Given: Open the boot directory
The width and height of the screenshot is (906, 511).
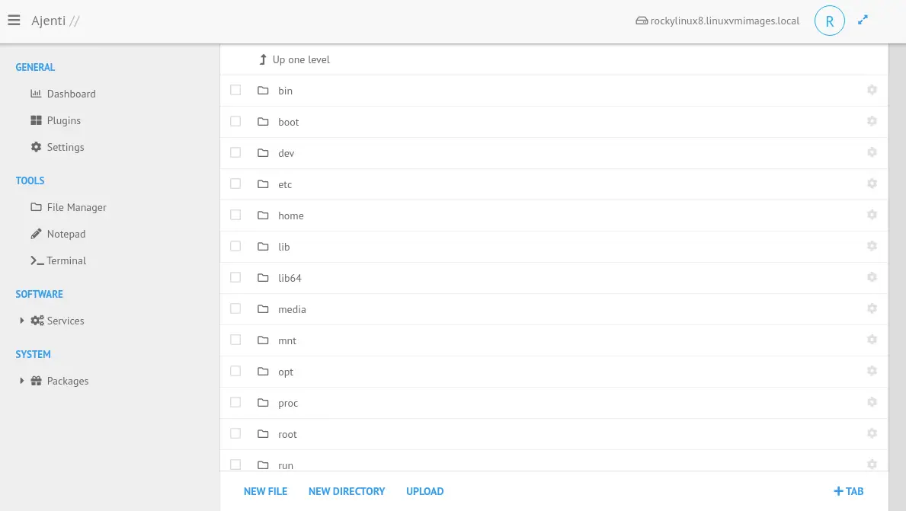Looking at the screenshot, I should click(x=289, y=121).
